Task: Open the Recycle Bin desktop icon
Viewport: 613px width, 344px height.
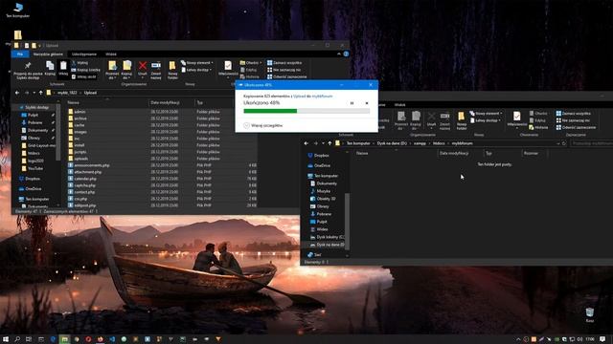Action: click(x=590, y=314)
